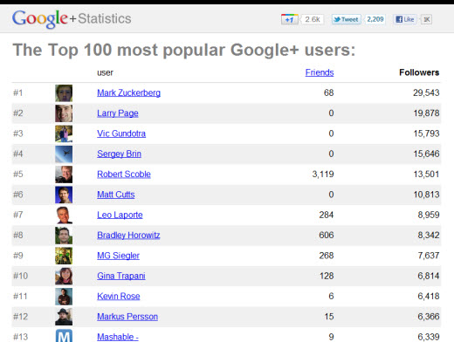Image resolution: width=454 pixels, height=342 pixels.
Task: Open Mark Zuckerberg's profile link
Action: 128,92
